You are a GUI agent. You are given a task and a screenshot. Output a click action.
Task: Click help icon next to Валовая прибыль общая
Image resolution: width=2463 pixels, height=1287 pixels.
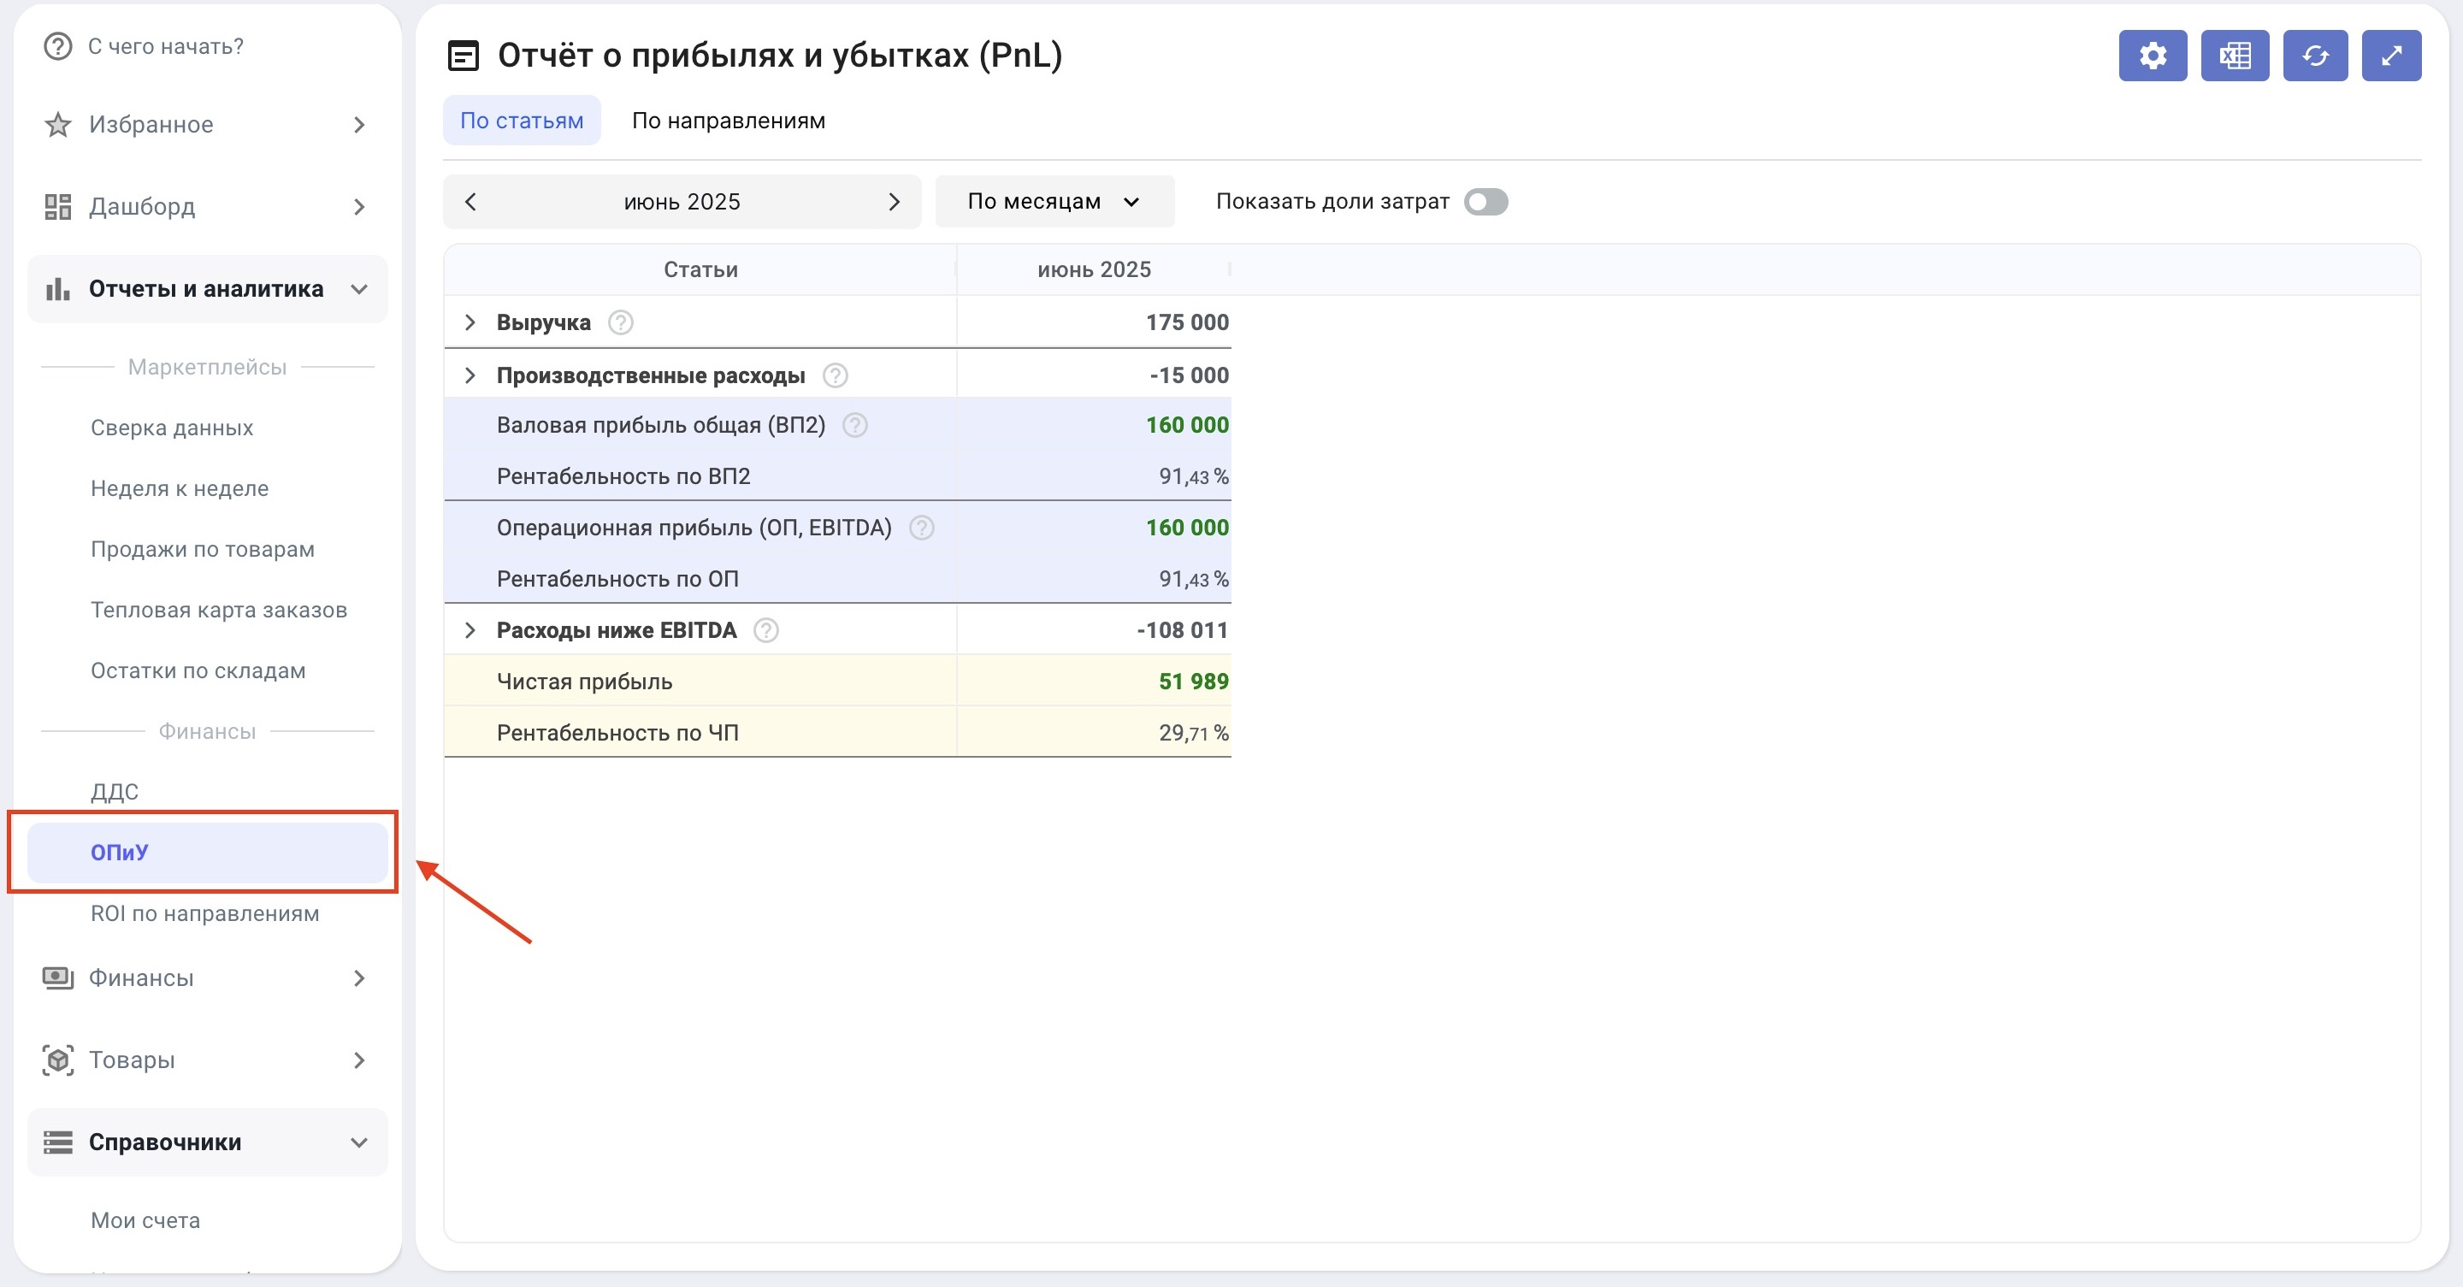pyautogui.click(x=855, y=426)
